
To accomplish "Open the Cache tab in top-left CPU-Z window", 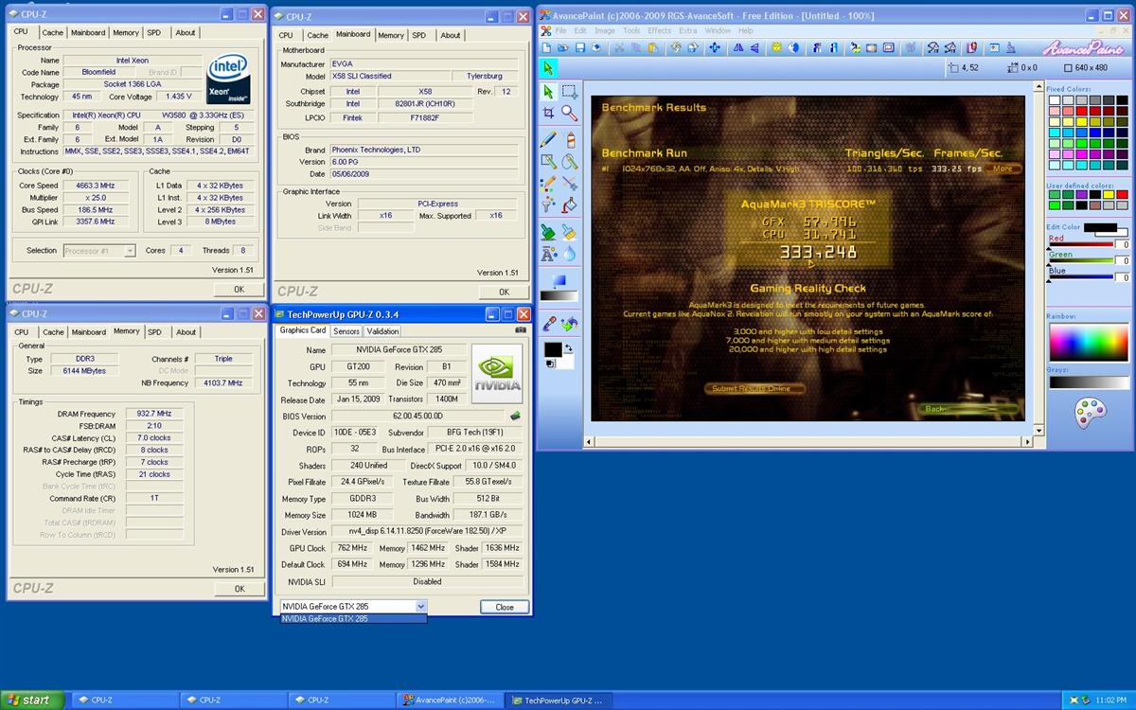I will tap(53, 32).
